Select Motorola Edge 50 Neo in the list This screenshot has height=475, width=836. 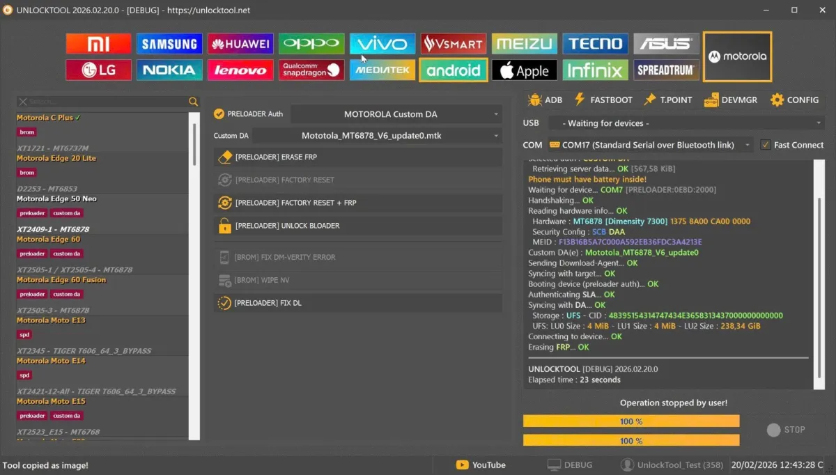[103, 214]
